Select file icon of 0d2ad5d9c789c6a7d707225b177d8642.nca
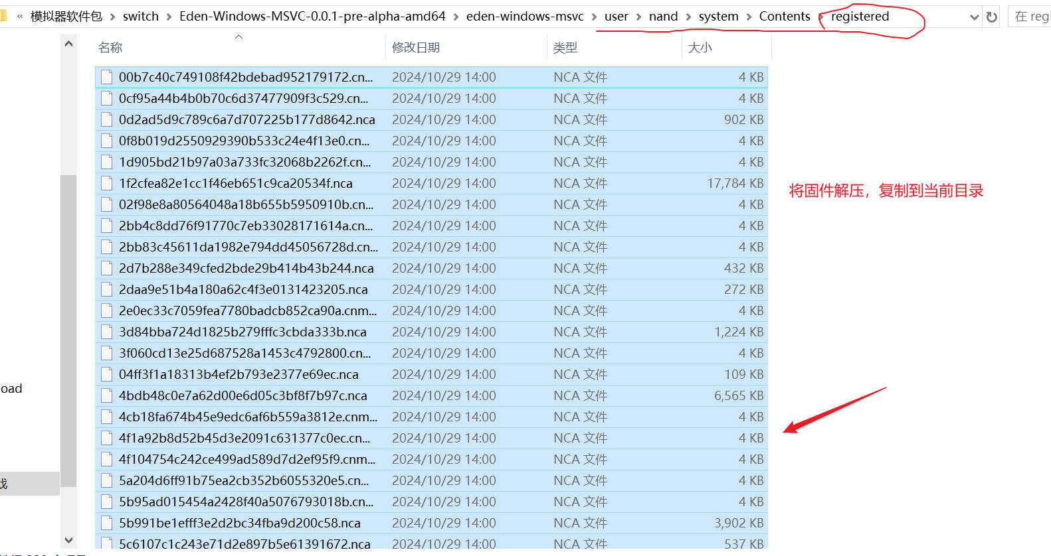 tap(106, 119)
